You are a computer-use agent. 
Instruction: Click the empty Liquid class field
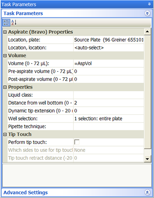click(x=109, y=95)
